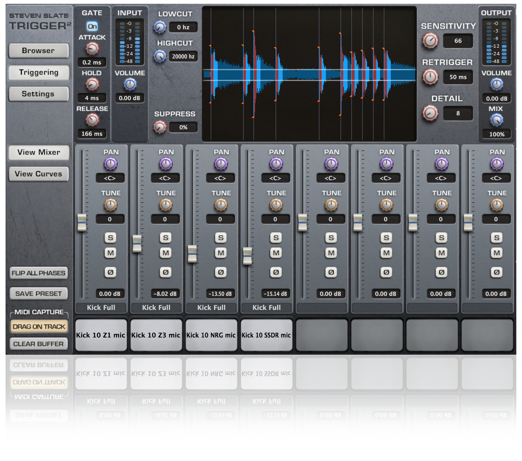Mute the eighth mixer channel

[497, 253]
